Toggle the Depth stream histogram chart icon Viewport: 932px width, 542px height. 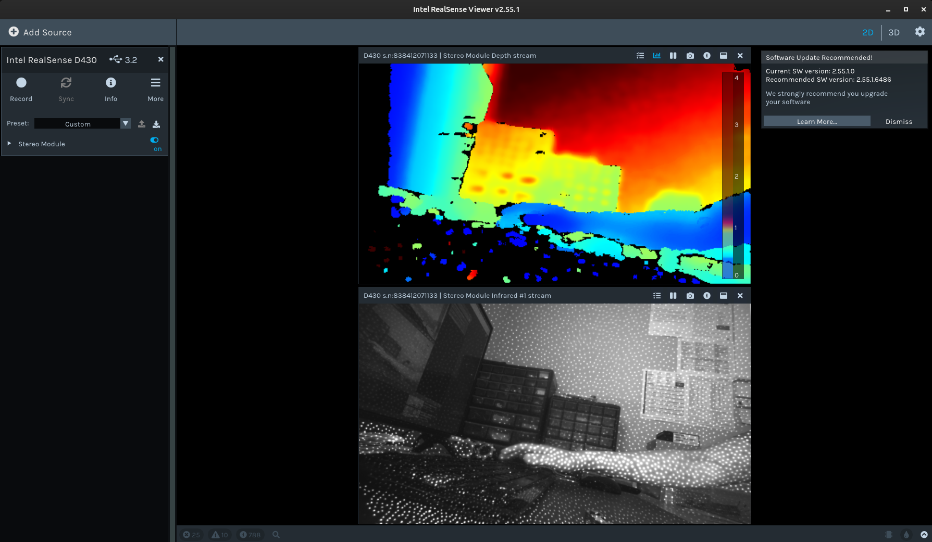[657, 56]
